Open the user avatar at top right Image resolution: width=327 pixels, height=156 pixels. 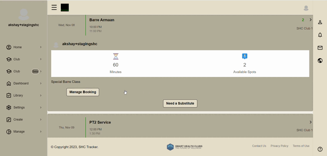[306, 8]
